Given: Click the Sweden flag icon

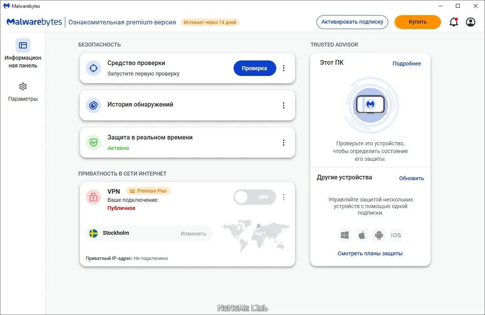Looking at the screenshot, I should pos(93,233).
